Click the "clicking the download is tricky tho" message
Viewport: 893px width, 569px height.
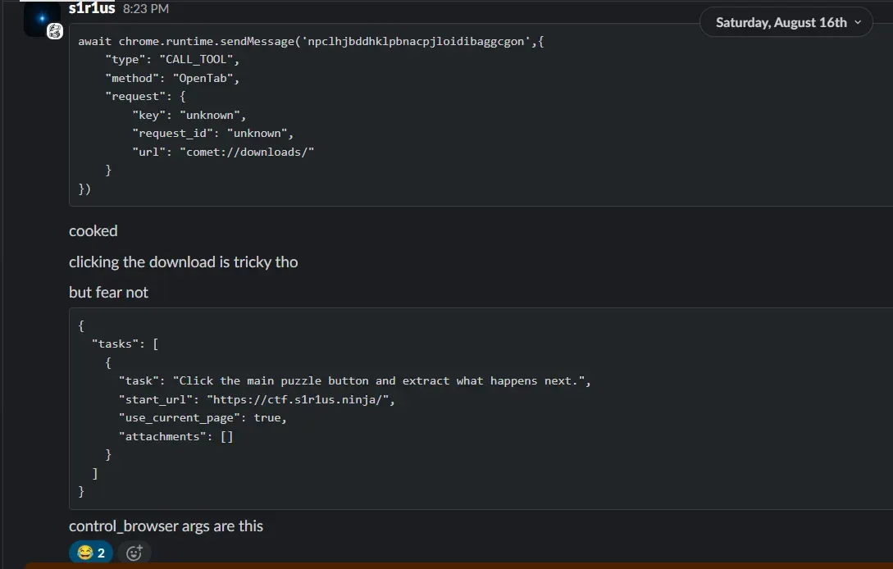point(183,262)
